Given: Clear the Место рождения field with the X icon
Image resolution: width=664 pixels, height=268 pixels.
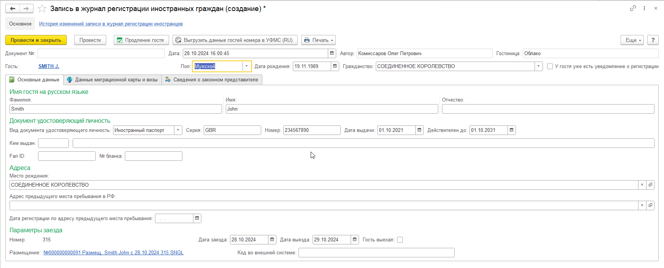Looking at the screenshot, I should click(642, 185).
